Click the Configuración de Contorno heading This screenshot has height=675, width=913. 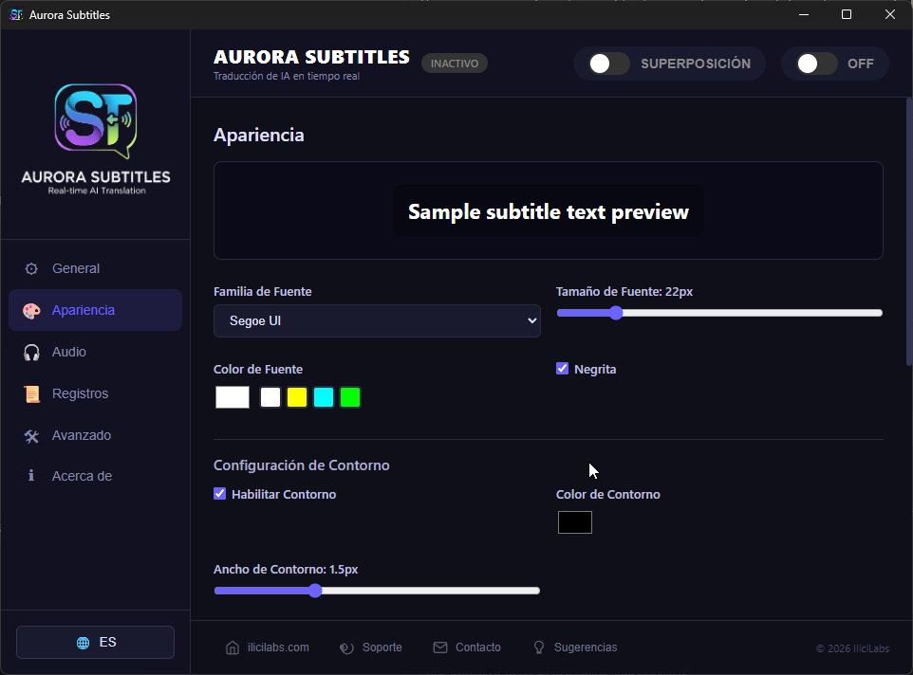click(x=301, y=465)
